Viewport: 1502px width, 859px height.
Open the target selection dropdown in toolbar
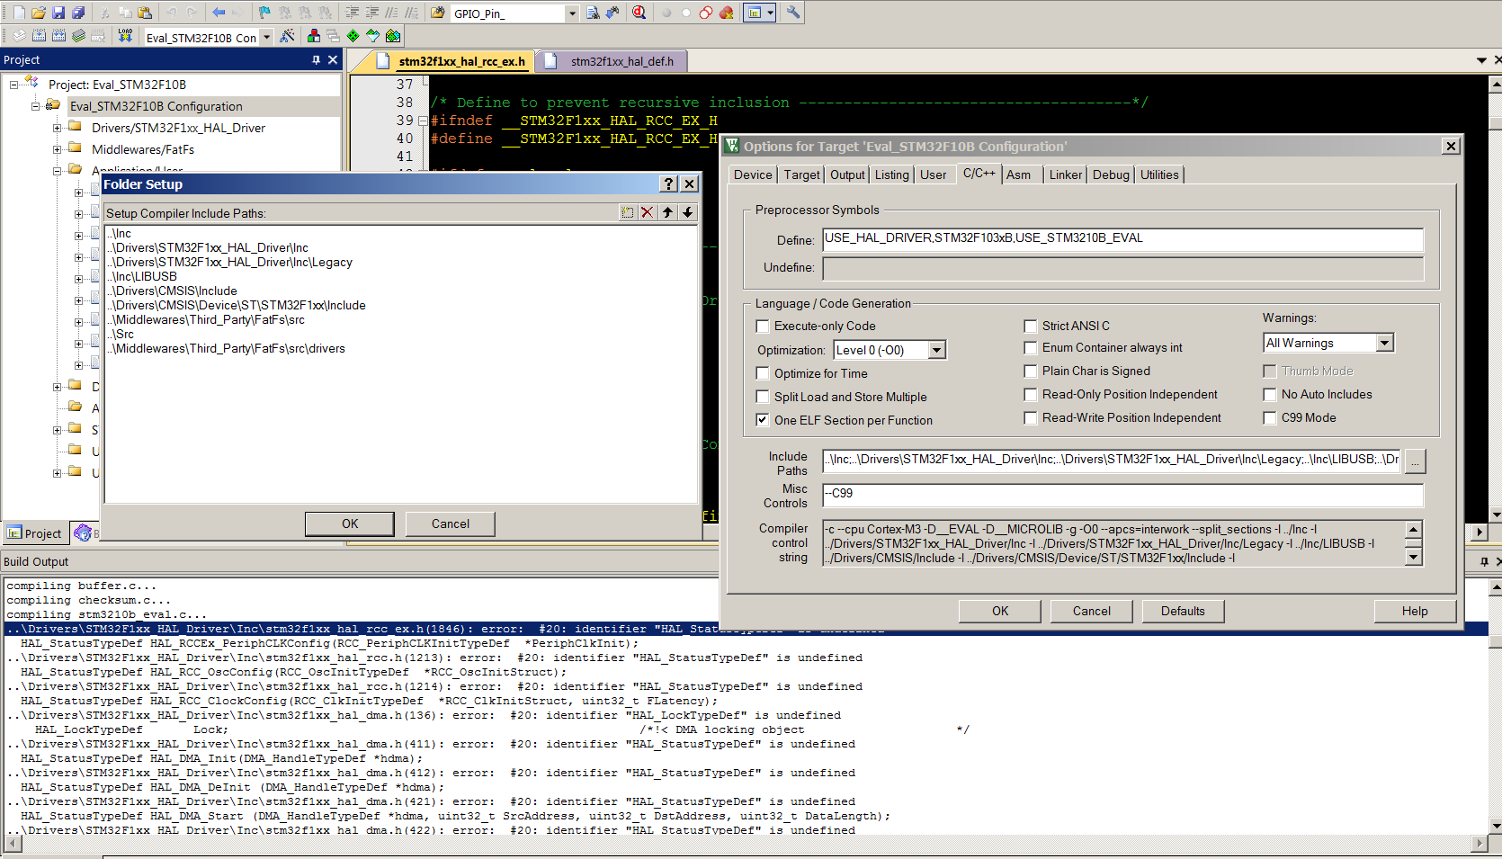point(266,38)
